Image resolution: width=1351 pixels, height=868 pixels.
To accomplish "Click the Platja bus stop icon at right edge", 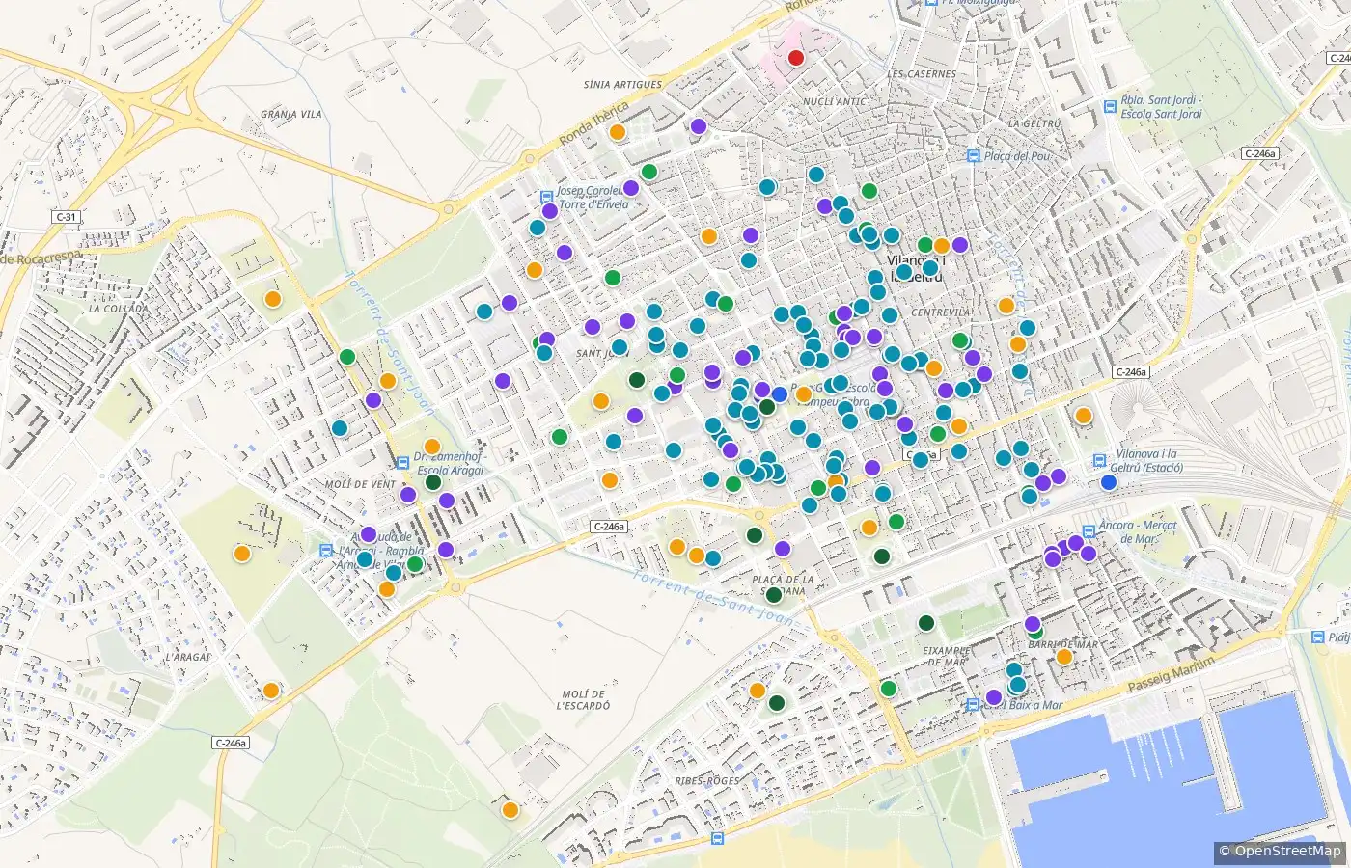I will coord(1318,637).
